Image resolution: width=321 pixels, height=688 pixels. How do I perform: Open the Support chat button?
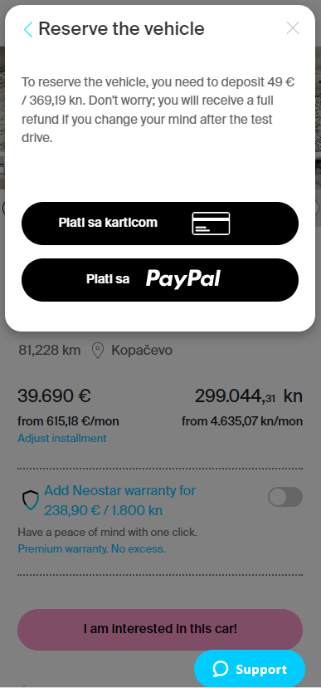[250, 669]
